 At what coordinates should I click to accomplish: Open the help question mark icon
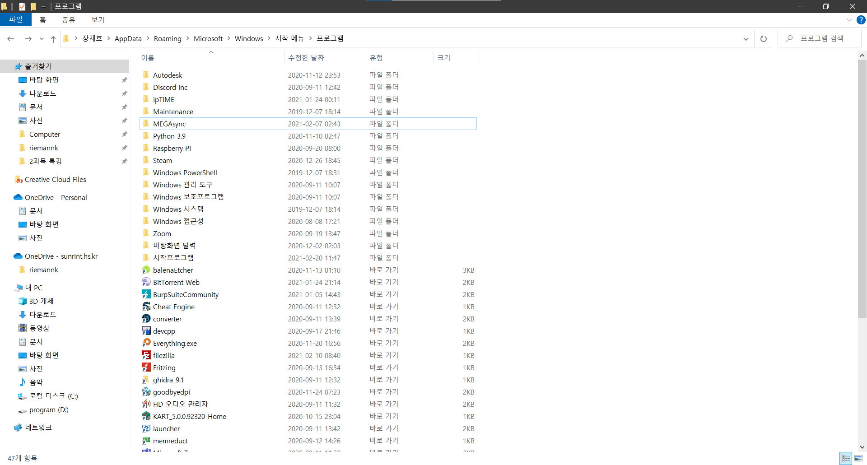tap(861, 20)
